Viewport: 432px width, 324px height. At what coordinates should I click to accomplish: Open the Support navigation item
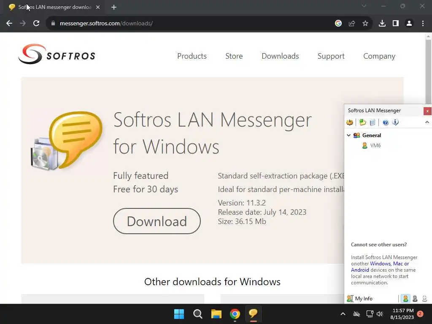pos(331,56)
